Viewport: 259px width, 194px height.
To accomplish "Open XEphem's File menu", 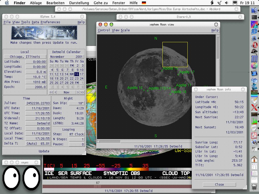I will coord(7,22).
